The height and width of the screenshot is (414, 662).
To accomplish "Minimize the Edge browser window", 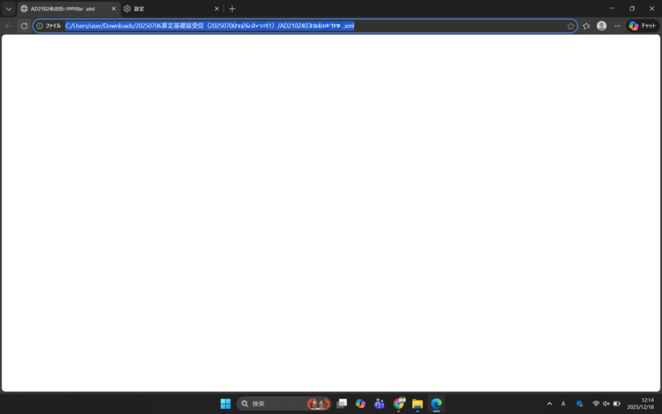I will [x=612, y=8].
